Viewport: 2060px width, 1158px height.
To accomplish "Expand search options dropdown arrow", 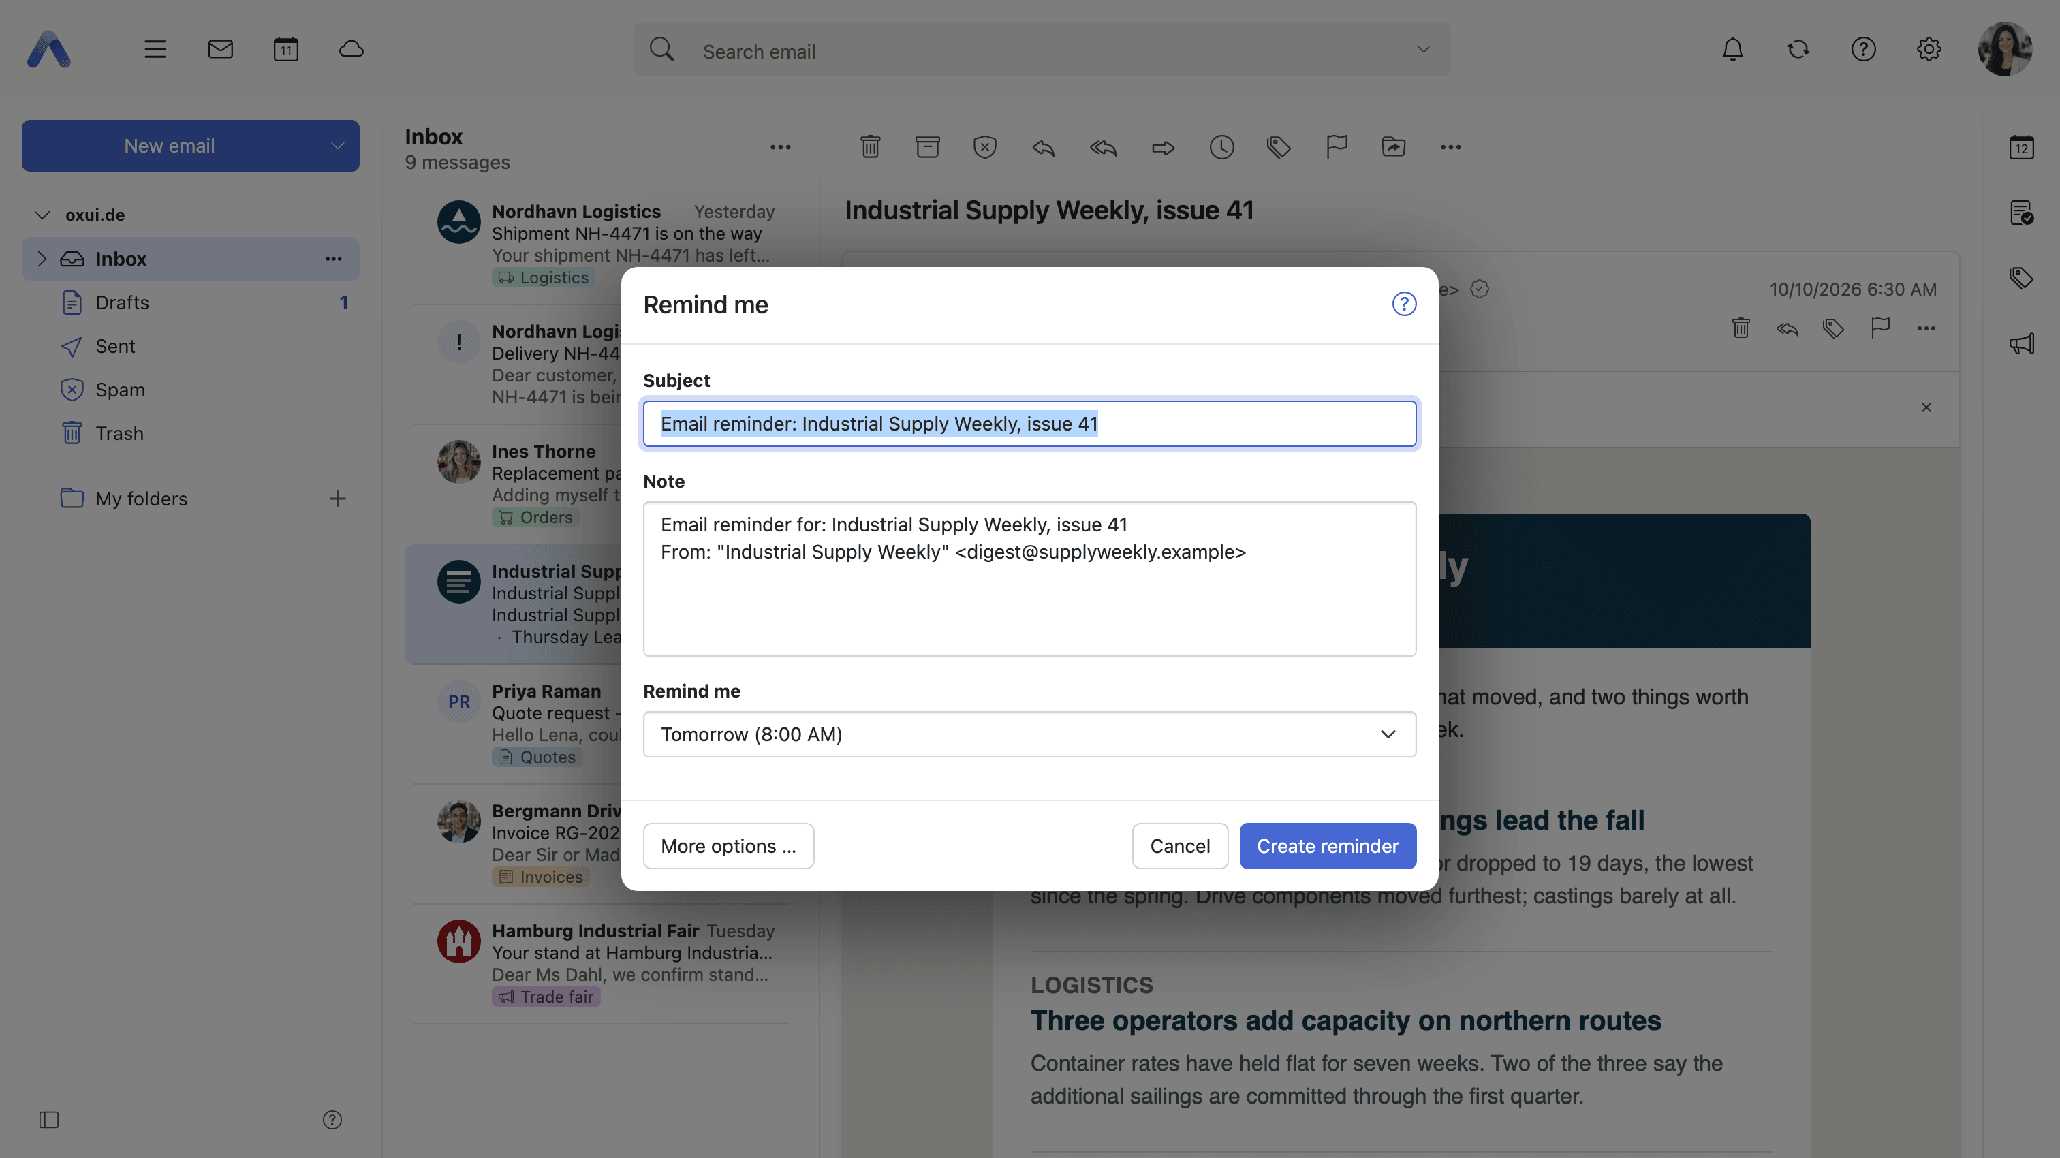I will coord(1422,50).
